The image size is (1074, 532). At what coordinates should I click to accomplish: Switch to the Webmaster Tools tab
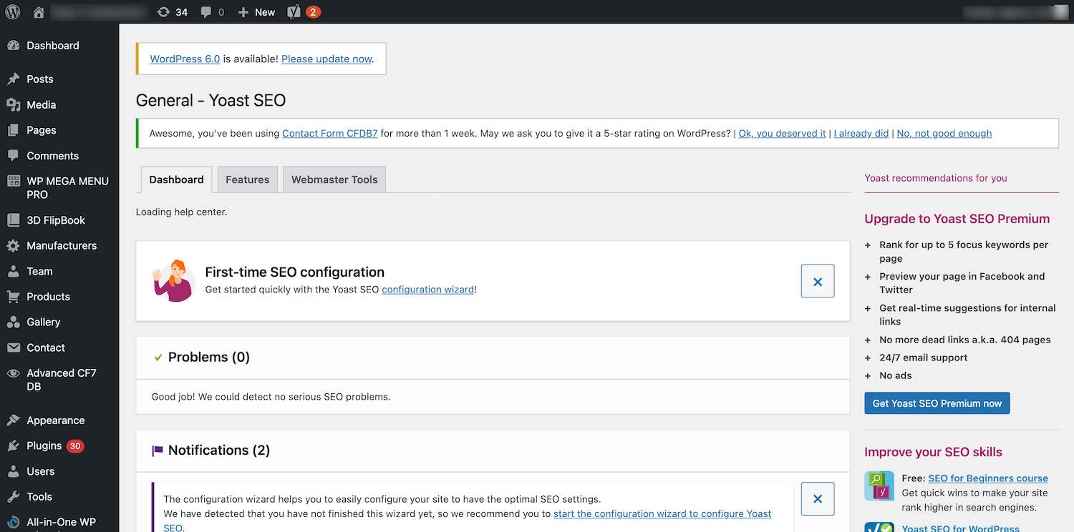(334, 179)
